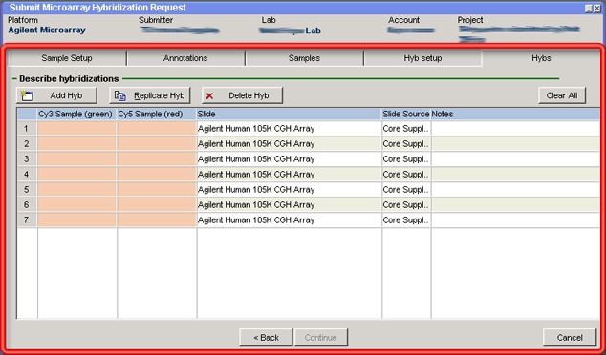Click the Delete Hyb button
The width and height of the screenshot is (606, 355).
pos(243,95)
